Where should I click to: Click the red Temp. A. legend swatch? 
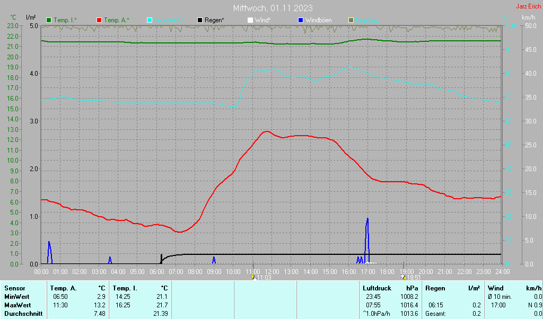pyautogui.click(x=99, y=21)
